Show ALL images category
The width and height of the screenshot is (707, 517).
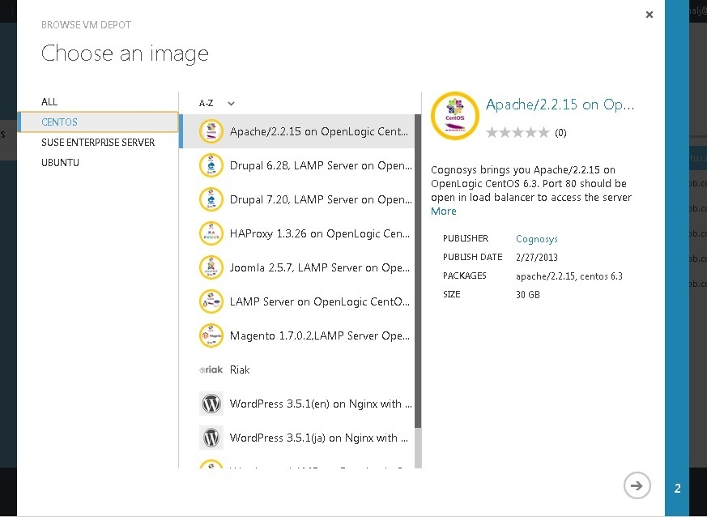point(49,102)
